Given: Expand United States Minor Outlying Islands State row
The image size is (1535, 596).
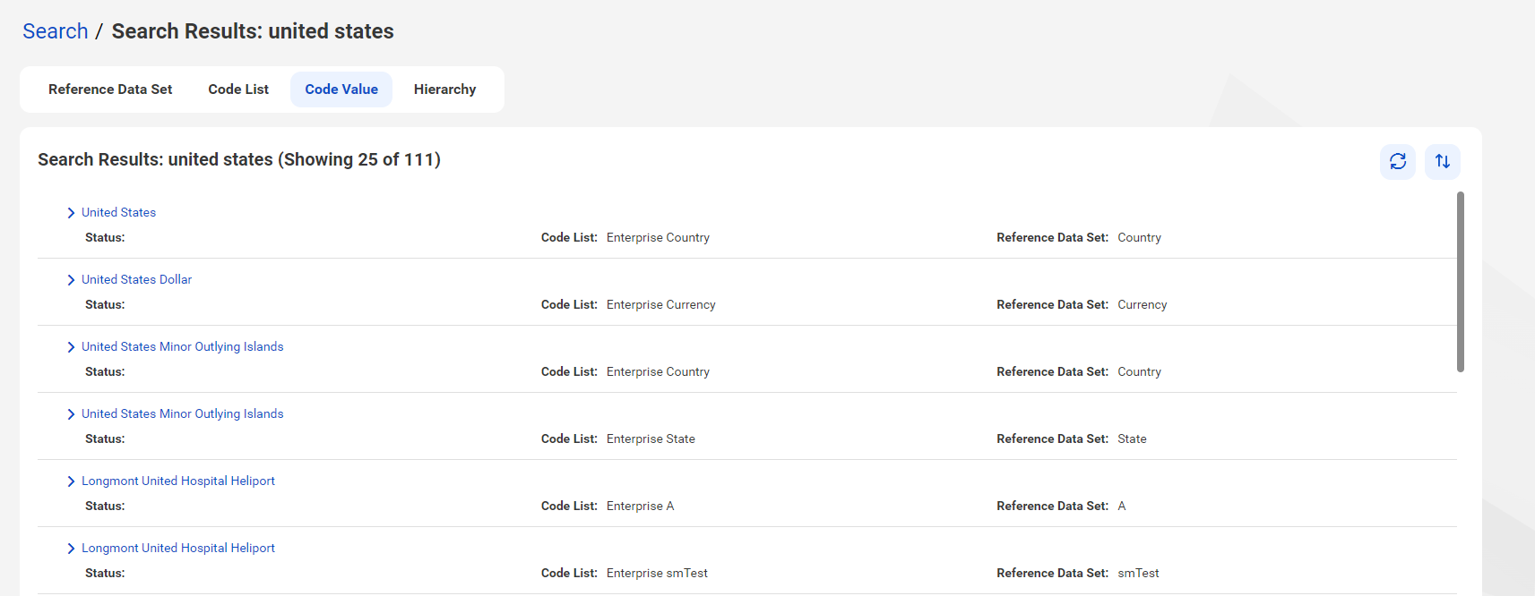Looking at the screenshot, I should click(71, 414).
